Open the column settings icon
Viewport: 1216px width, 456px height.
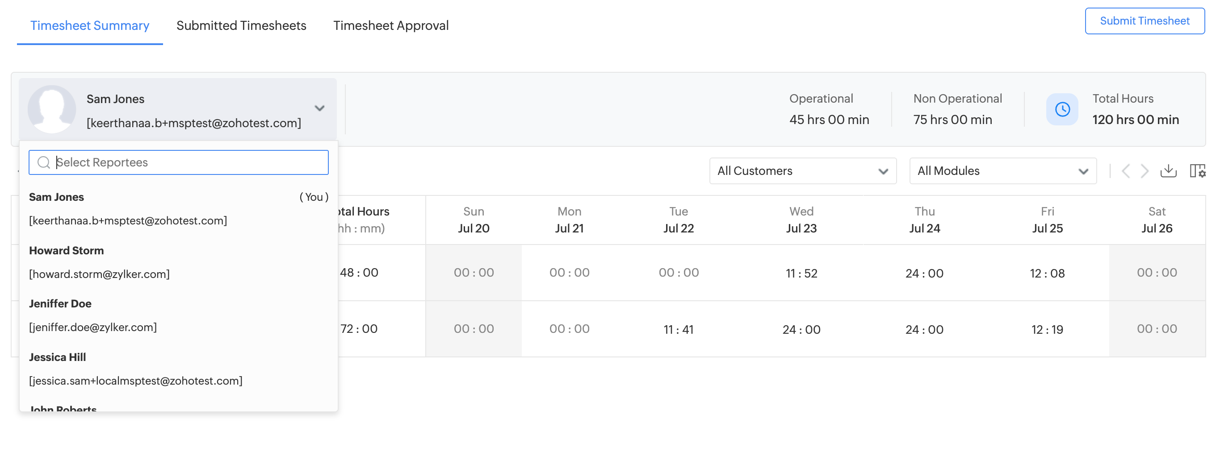click(x=1197, y=171)
